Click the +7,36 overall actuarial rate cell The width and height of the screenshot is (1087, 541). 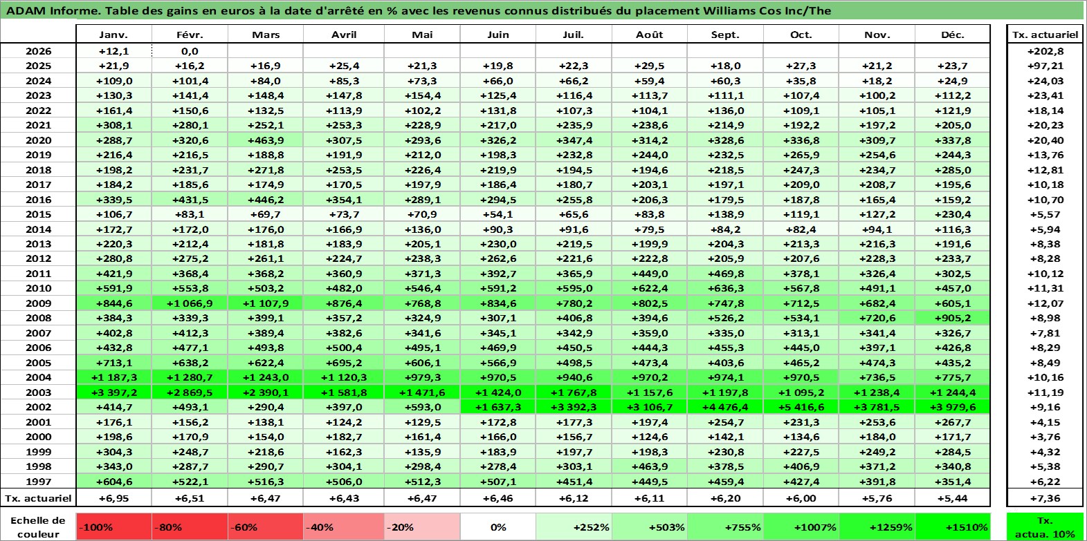pos(1045,497)
